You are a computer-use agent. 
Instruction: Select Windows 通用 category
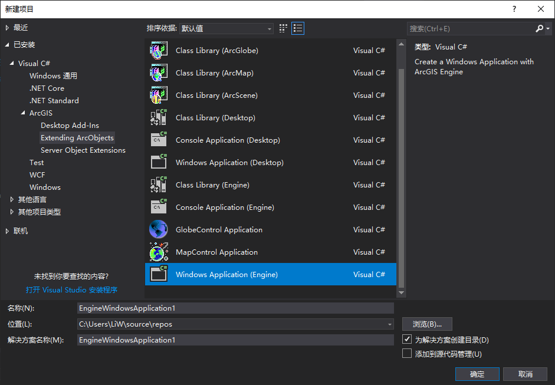[x=53, y=75]
